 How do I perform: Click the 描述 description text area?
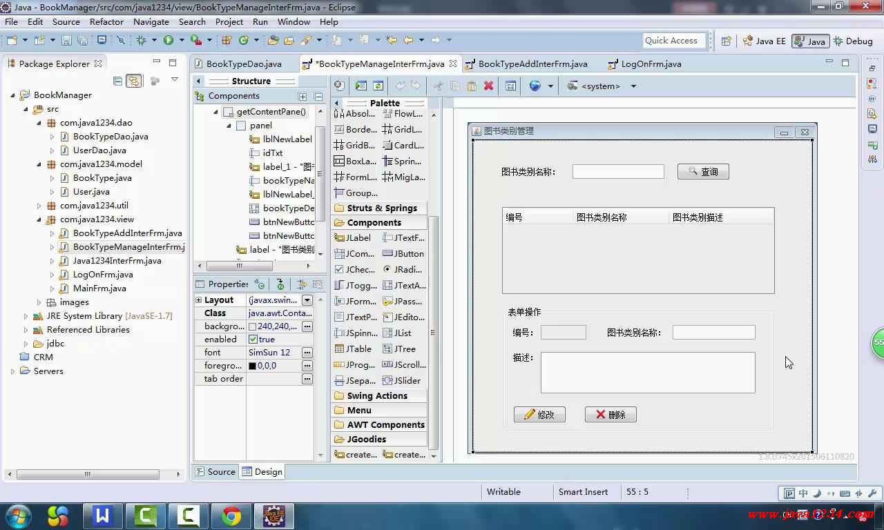(x=648, y=373)
